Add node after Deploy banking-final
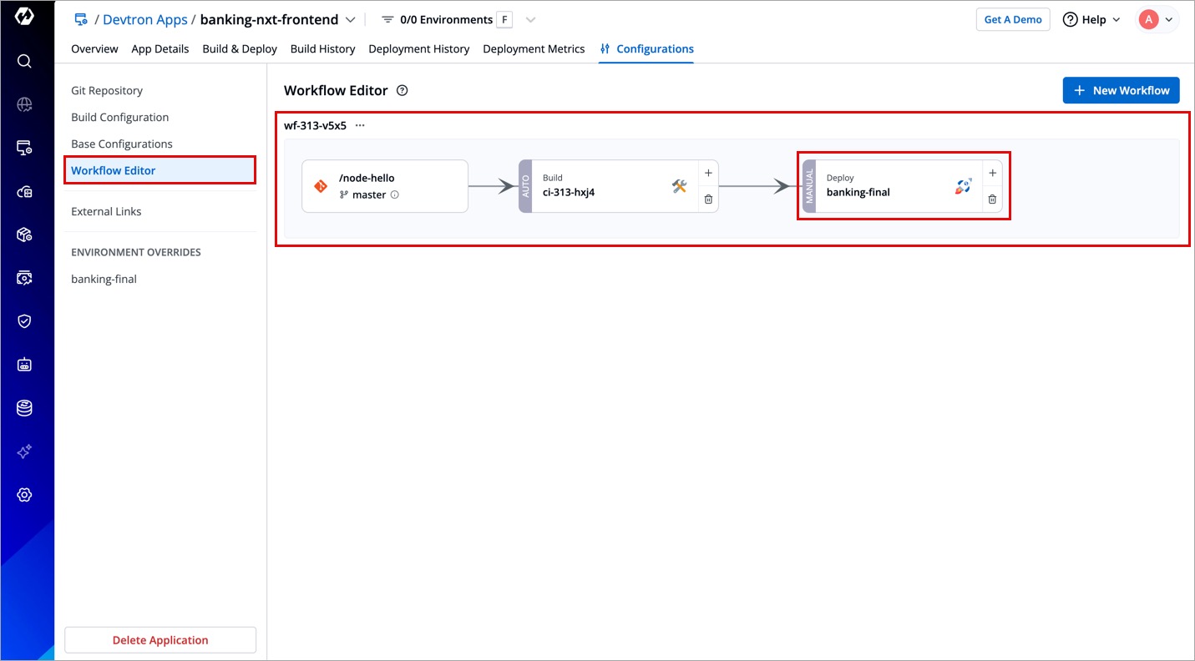1195x661 pixels. tap(992, 173)
